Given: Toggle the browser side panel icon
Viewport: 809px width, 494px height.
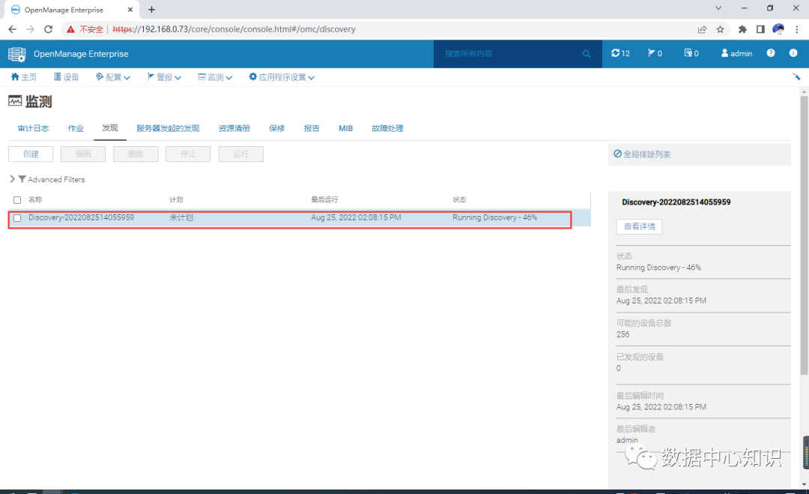Looking at the screenshot, I should coord(760,29).
